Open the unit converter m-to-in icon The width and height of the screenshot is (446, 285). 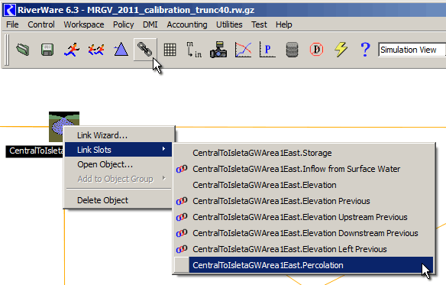[194, 50]
